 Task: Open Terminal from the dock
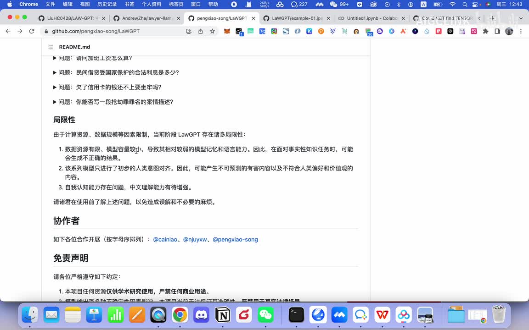[x=296, y=315]
